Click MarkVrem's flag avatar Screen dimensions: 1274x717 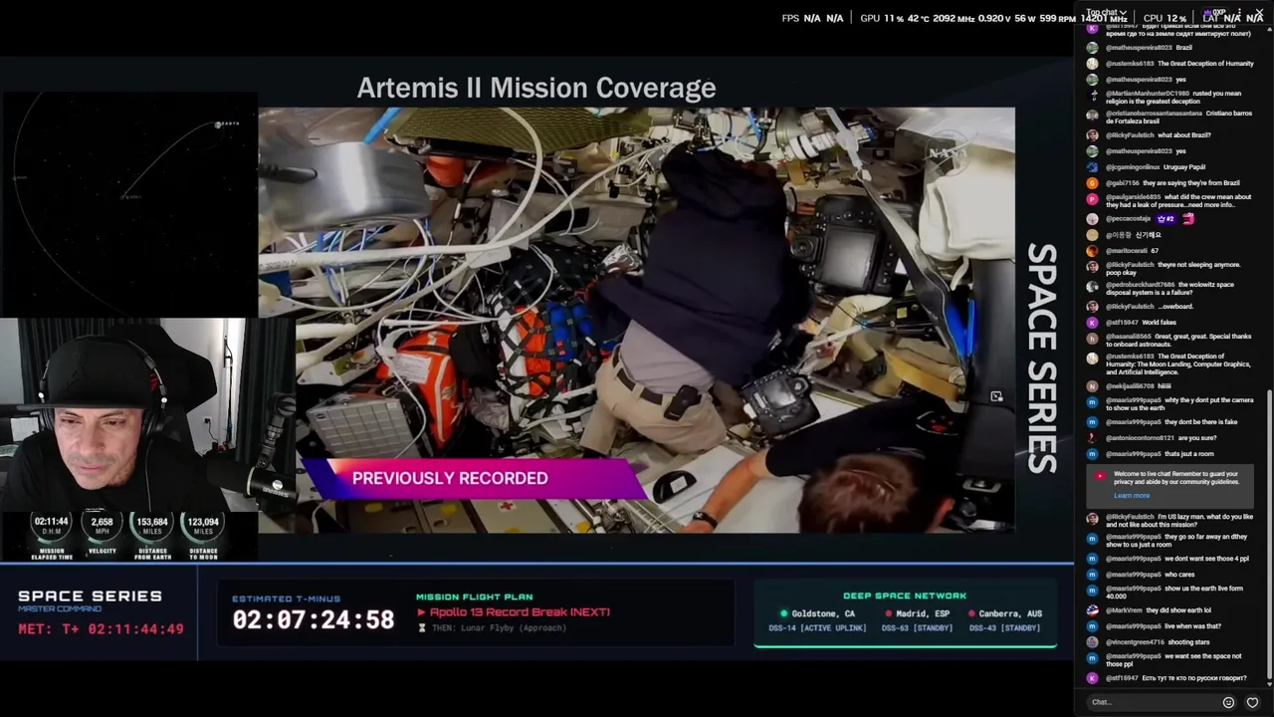pyautogui.click(x=1093, y=610)
